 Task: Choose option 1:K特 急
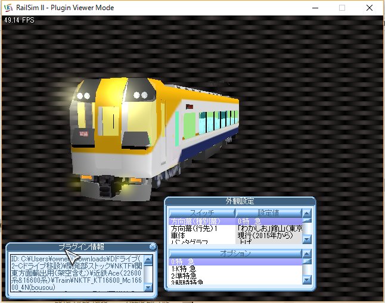tap(235, 269)
